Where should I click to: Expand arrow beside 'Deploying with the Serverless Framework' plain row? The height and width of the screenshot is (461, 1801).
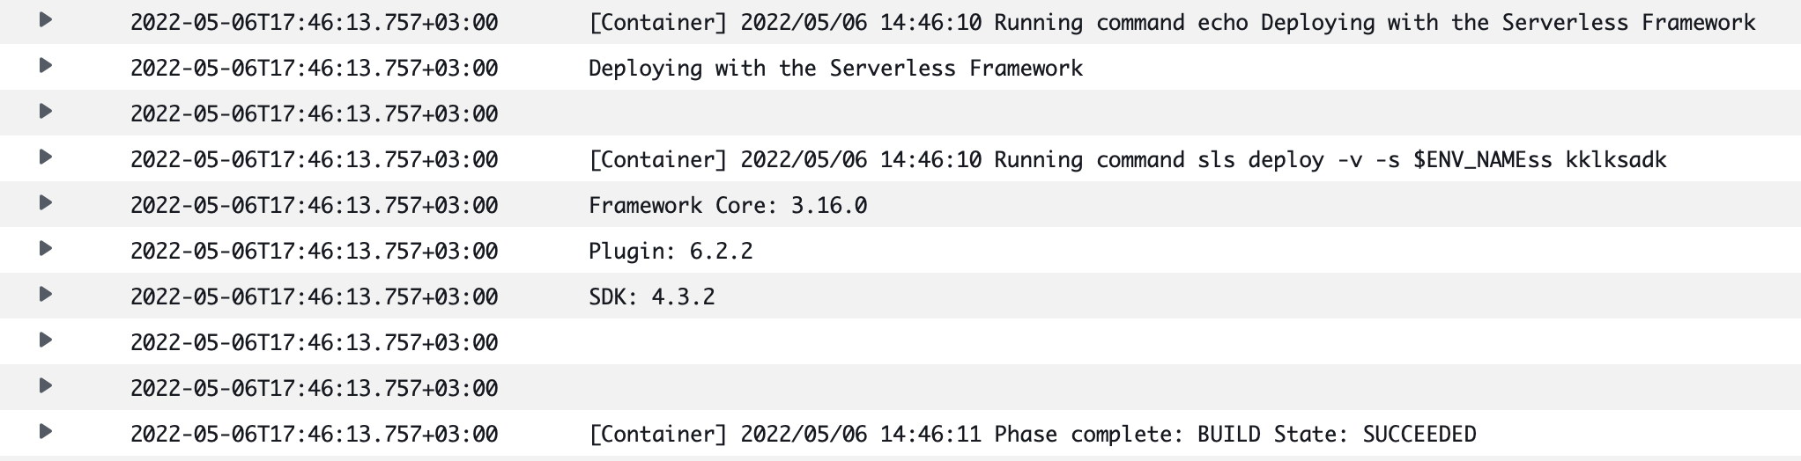tap(46, 65)
